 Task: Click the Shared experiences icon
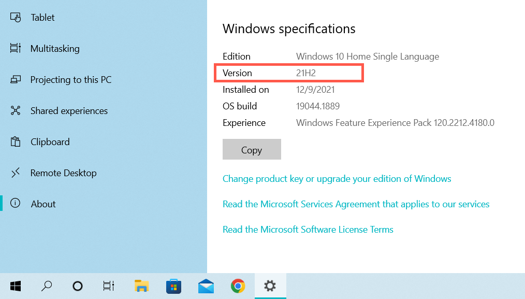click(x=16, y=111)
